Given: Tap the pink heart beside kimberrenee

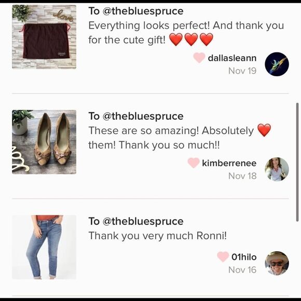Looking at the screenshot, I should [193, 163].
